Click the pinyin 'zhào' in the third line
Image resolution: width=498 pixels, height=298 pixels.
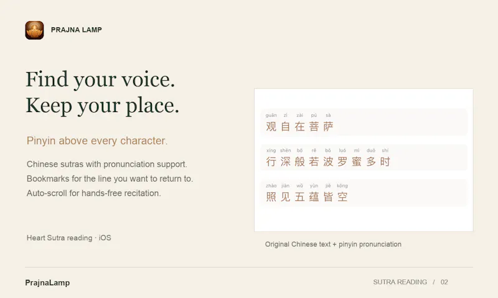click(x=271, y=185)
